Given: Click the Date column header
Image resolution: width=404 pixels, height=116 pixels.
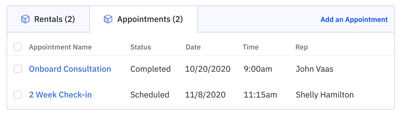Looking at the screenshot, I should (x=193, y=47).
